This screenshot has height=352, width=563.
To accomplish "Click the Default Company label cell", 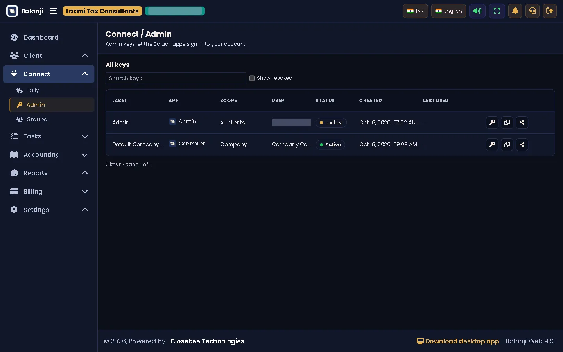I will 138,144.
